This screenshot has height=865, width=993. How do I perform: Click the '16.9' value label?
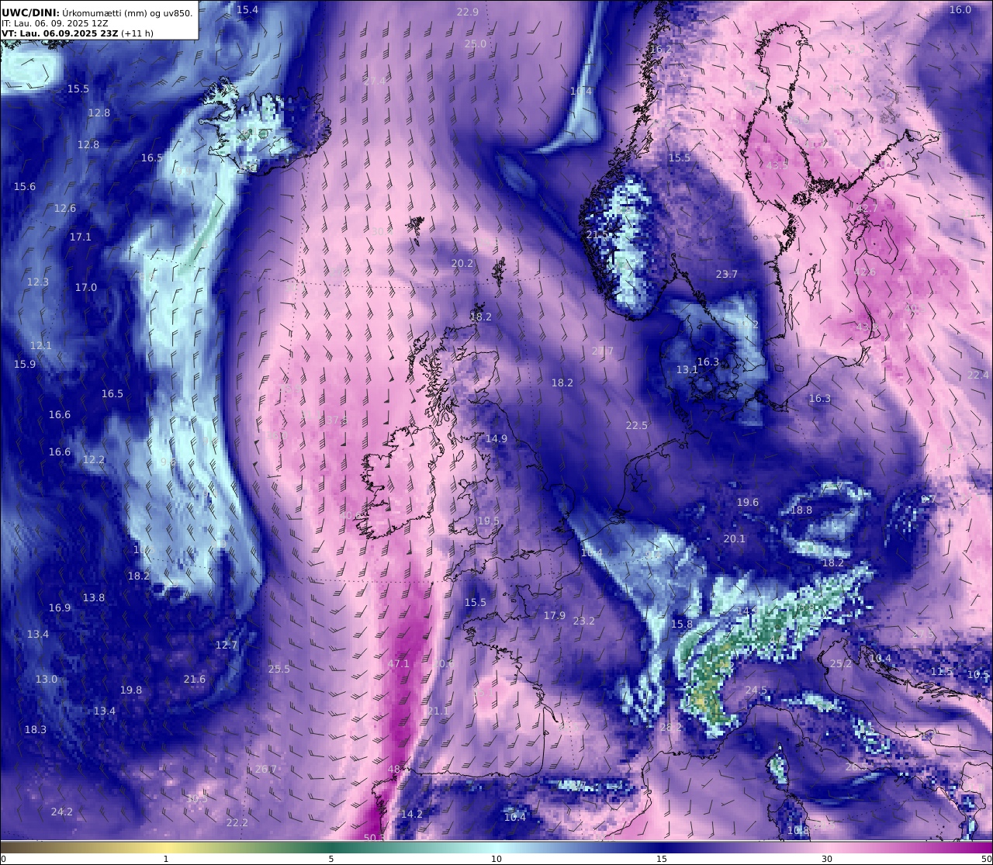(x=60, y=607)
